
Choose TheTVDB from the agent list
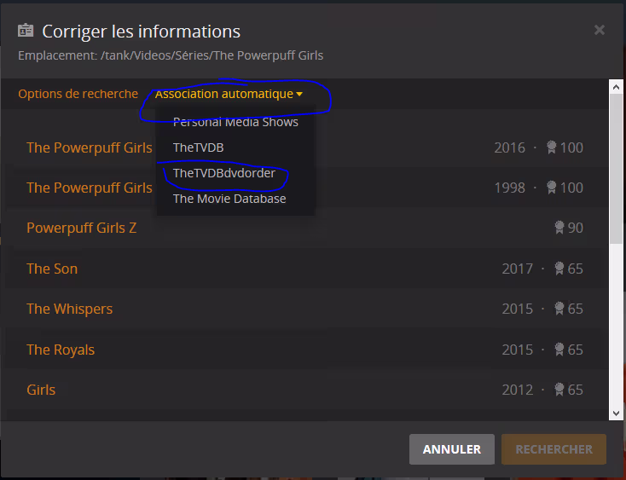point(198,147)
